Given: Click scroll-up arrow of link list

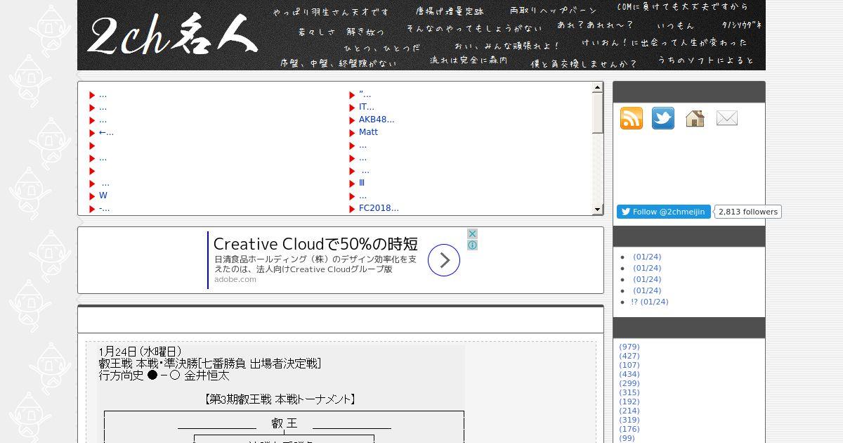Looking at the screenshot, I should pos(598,88).
